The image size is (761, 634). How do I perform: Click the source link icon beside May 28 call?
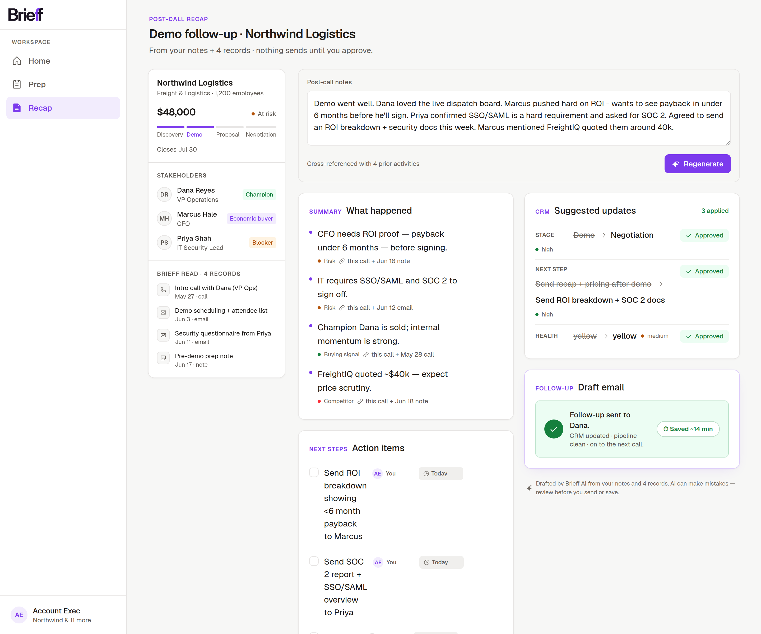[366, 355]
